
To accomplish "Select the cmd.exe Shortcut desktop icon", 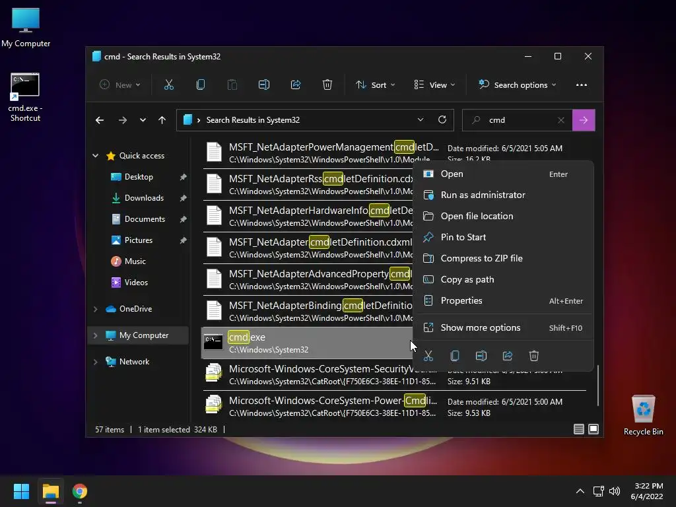I will click(25, 98).
